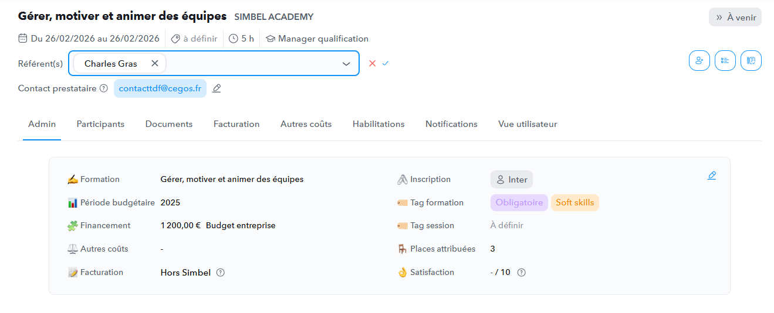Remove Charles Gras from référents

point(155,63)
